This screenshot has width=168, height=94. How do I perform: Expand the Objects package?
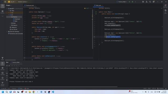(10, 25)
